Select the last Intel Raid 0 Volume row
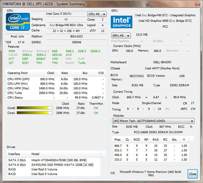This screenshot has width=203, height=183. click(x=54, y=174)
